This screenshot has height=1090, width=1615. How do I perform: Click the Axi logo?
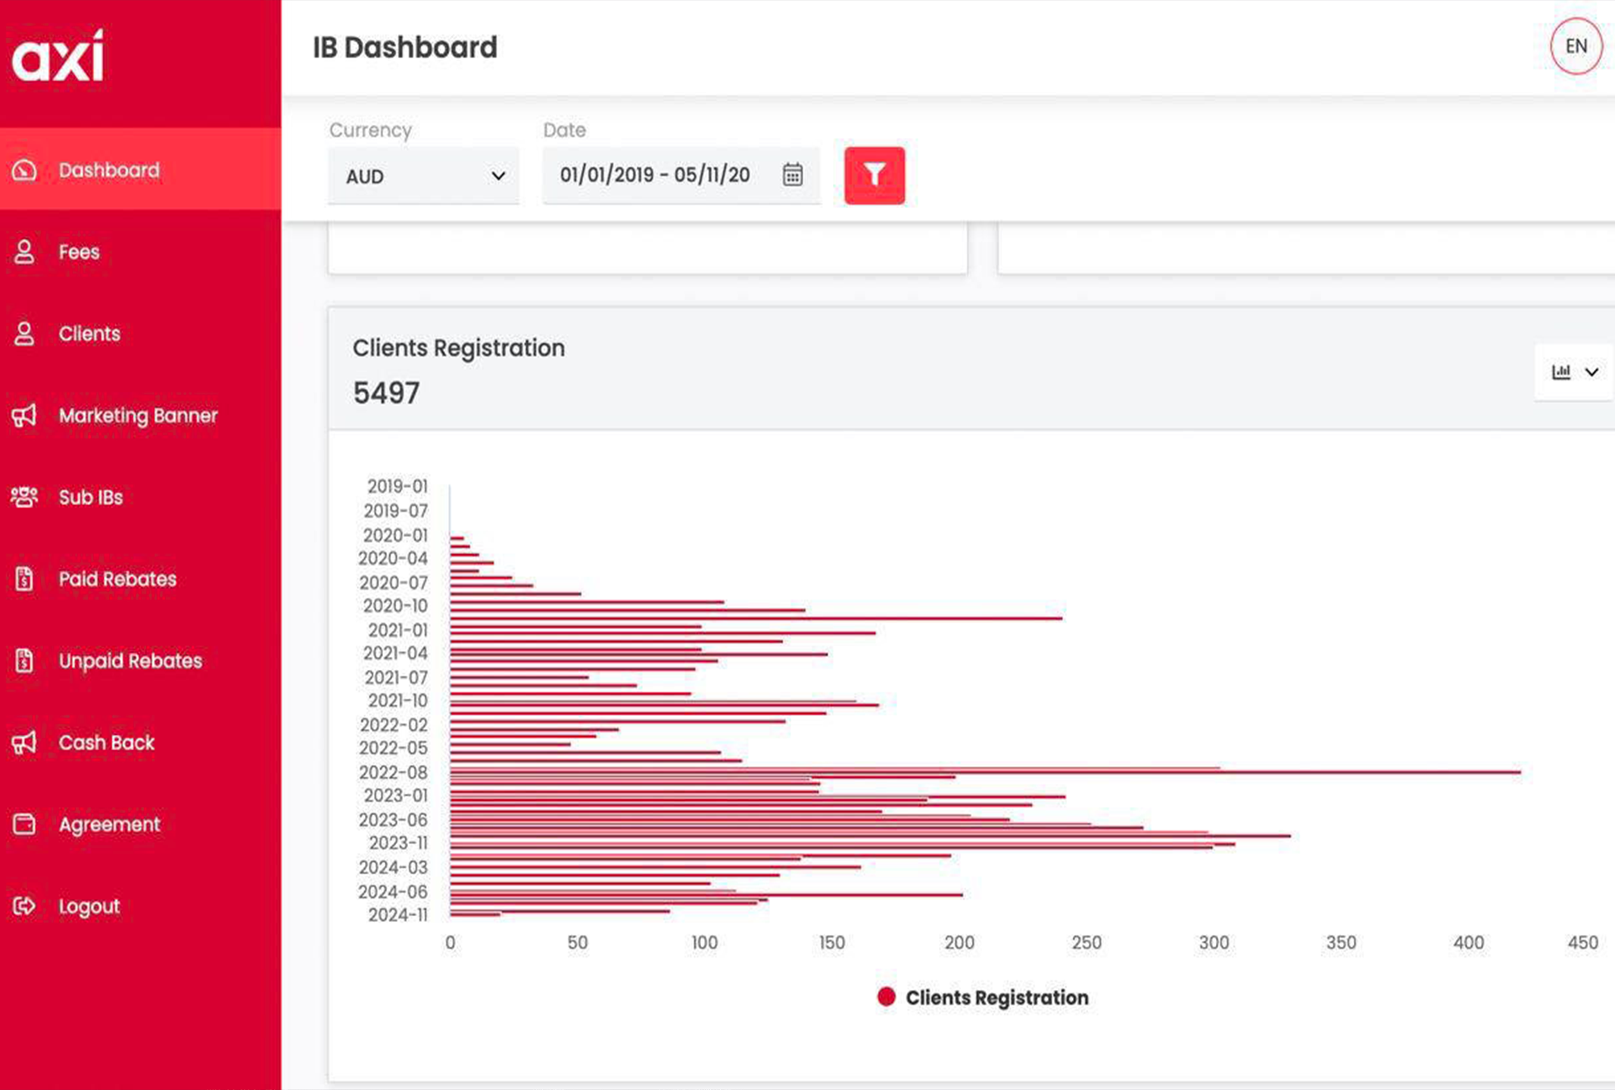tap(58, 56)
